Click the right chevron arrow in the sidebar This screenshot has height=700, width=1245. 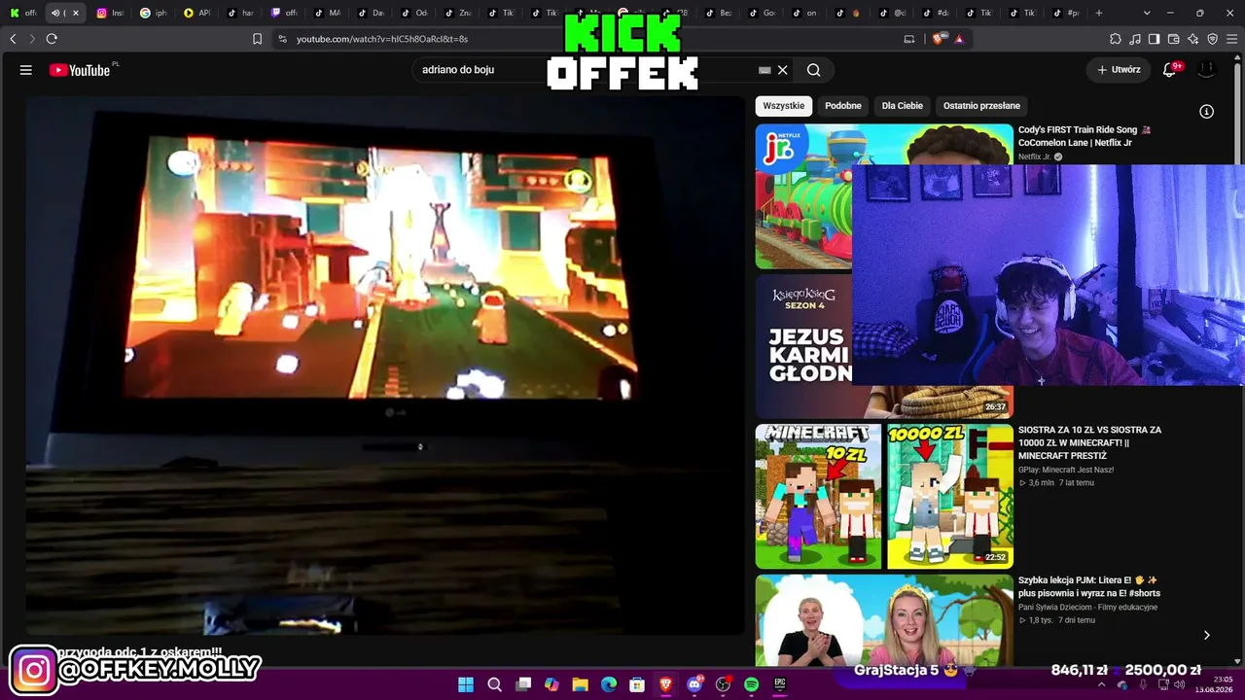[1206, 635]
